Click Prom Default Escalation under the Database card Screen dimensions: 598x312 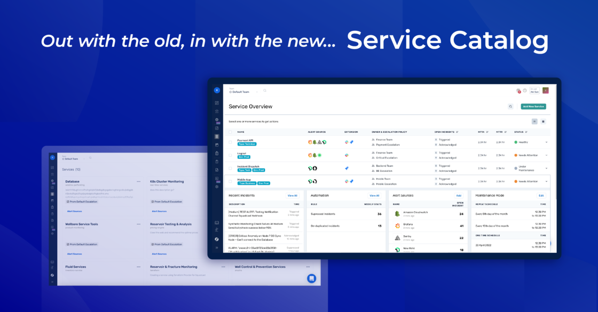pyautogui.click(x=82, y=202)
